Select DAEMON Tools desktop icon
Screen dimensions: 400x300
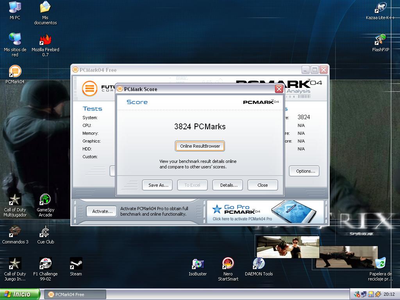(x=259, y=267)
